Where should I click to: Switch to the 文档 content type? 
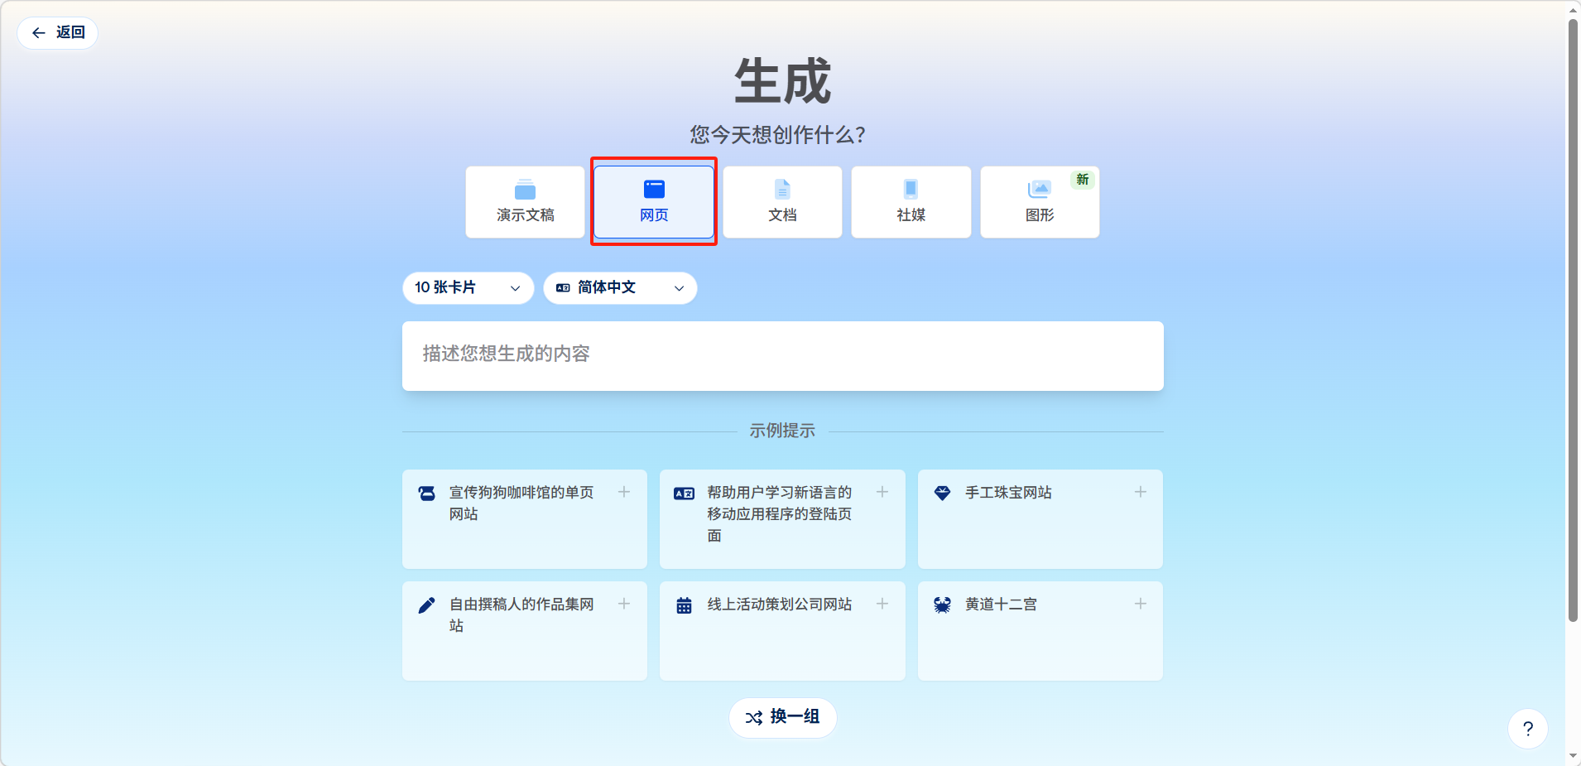click(x=782, y=202)
